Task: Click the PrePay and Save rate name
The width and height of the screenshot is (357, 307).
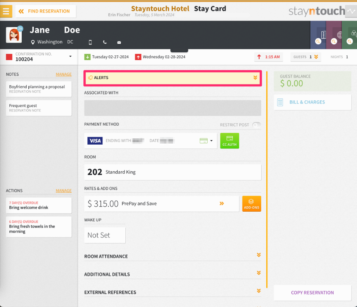Action: coord(139,204)
